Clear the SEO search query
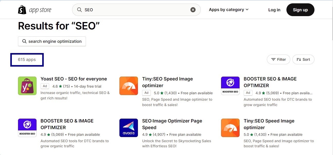333x155 pixels. tap(193, 10)
